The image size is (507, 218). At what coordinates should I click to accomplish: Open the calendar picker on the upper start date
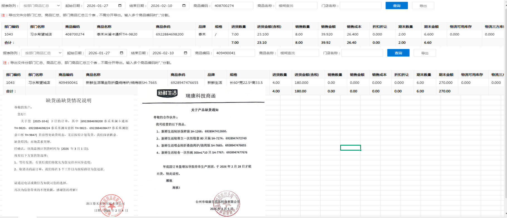[120, 6]
